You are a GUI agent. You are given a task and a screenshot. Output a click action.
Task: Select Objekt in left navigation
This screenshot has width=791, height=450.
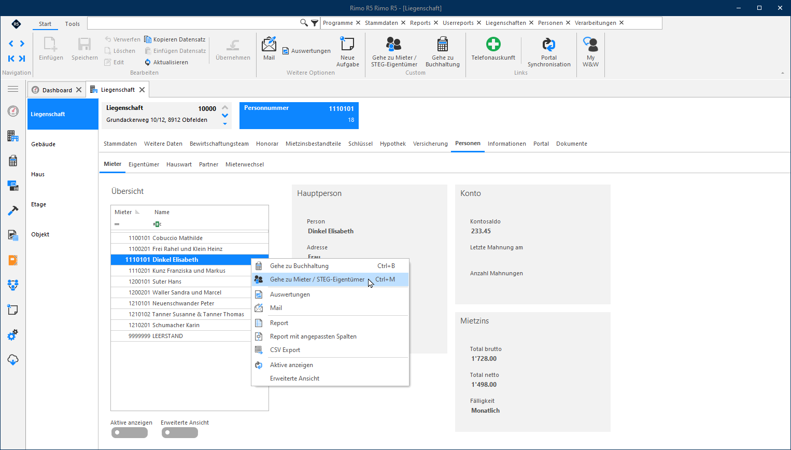tap(63, 234)
